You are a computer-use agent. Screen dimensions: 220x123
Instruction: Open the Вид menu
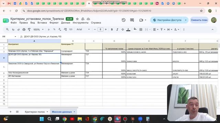coord(33,23)
